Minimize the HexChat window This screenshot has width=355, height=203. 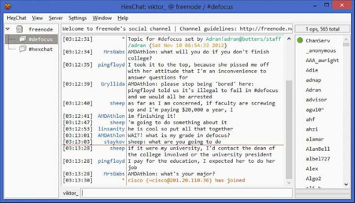[315, 5]
